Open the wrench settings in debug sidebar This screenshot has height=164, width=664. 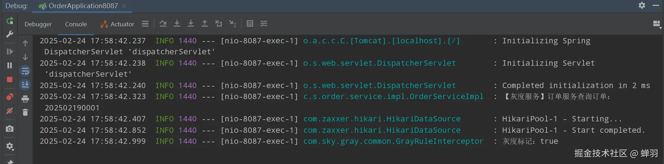(10, 34)
